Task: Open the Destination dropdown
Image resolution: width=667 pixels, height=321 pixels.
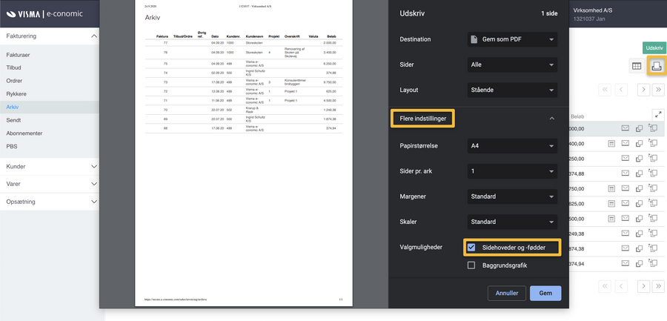Action: [x=512, y=39]
